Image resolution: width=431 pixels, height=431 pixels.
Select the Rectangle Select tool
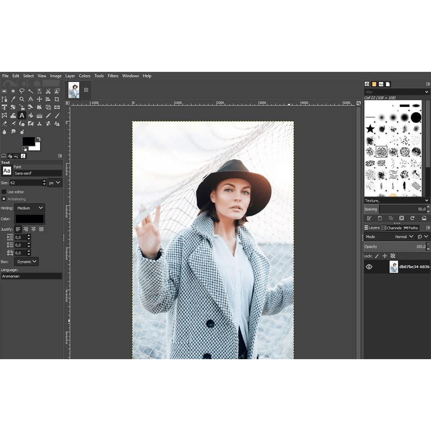(4, 91)
